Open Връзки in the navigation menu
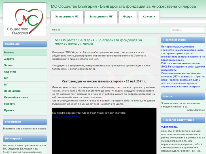This screenshot has width=206, height=154. click(25, 110)
